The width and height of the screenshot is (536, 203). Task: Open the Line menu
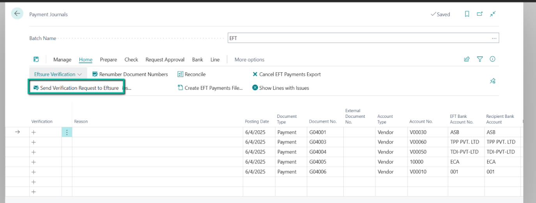215,59
